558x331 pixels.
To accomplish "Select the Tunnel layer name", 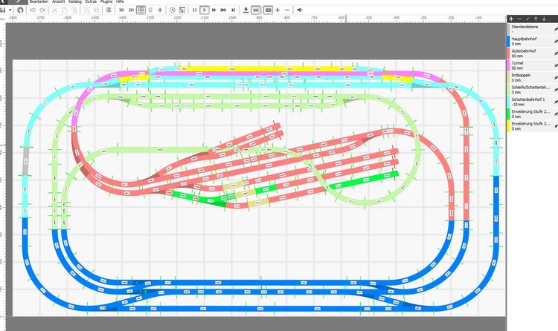I will pos(517,63).
